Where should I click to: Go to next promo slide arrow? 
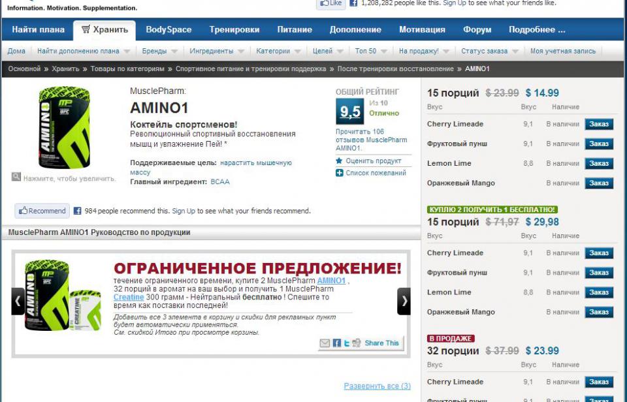point(404,301)
